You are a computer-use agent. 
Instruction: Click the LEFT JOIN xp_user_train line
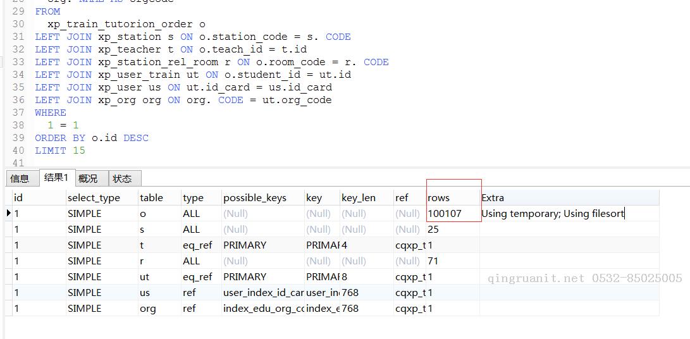pos(193,75)
